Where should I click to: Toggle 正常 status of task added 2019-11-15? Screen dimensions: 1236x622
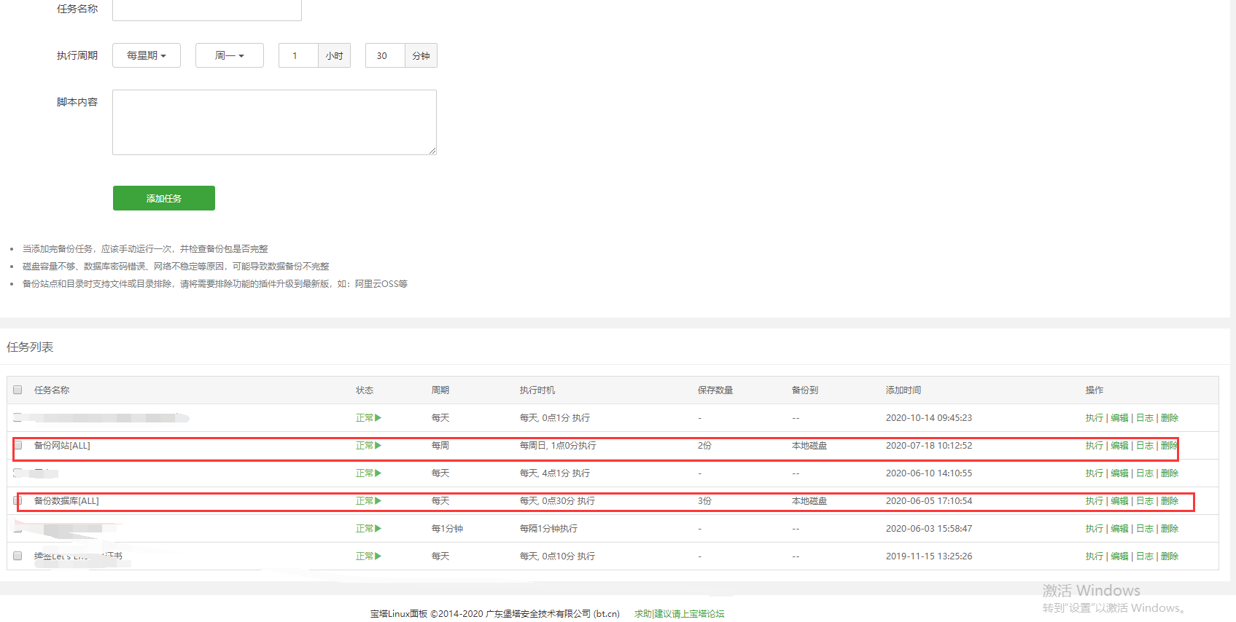[368, 556]
